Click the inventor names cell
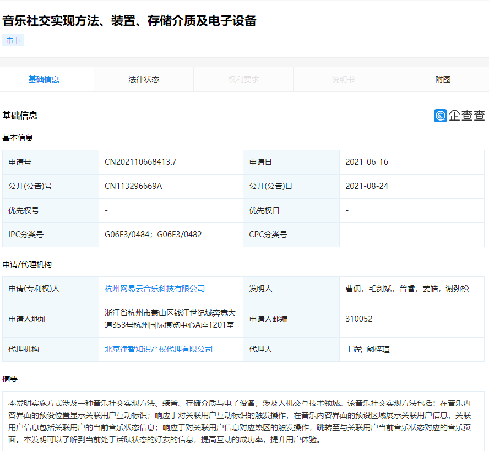This screenshot has height=451, width=489. (x=407, y=289)
